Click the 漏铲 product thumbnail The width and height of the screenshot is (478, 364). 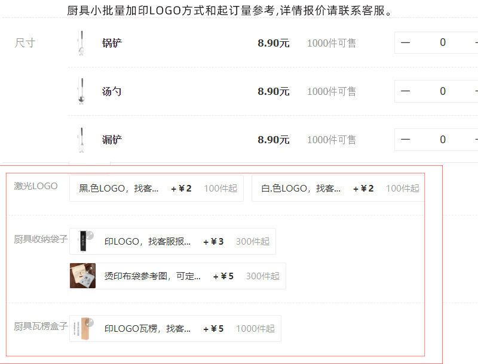click(81, 140)
